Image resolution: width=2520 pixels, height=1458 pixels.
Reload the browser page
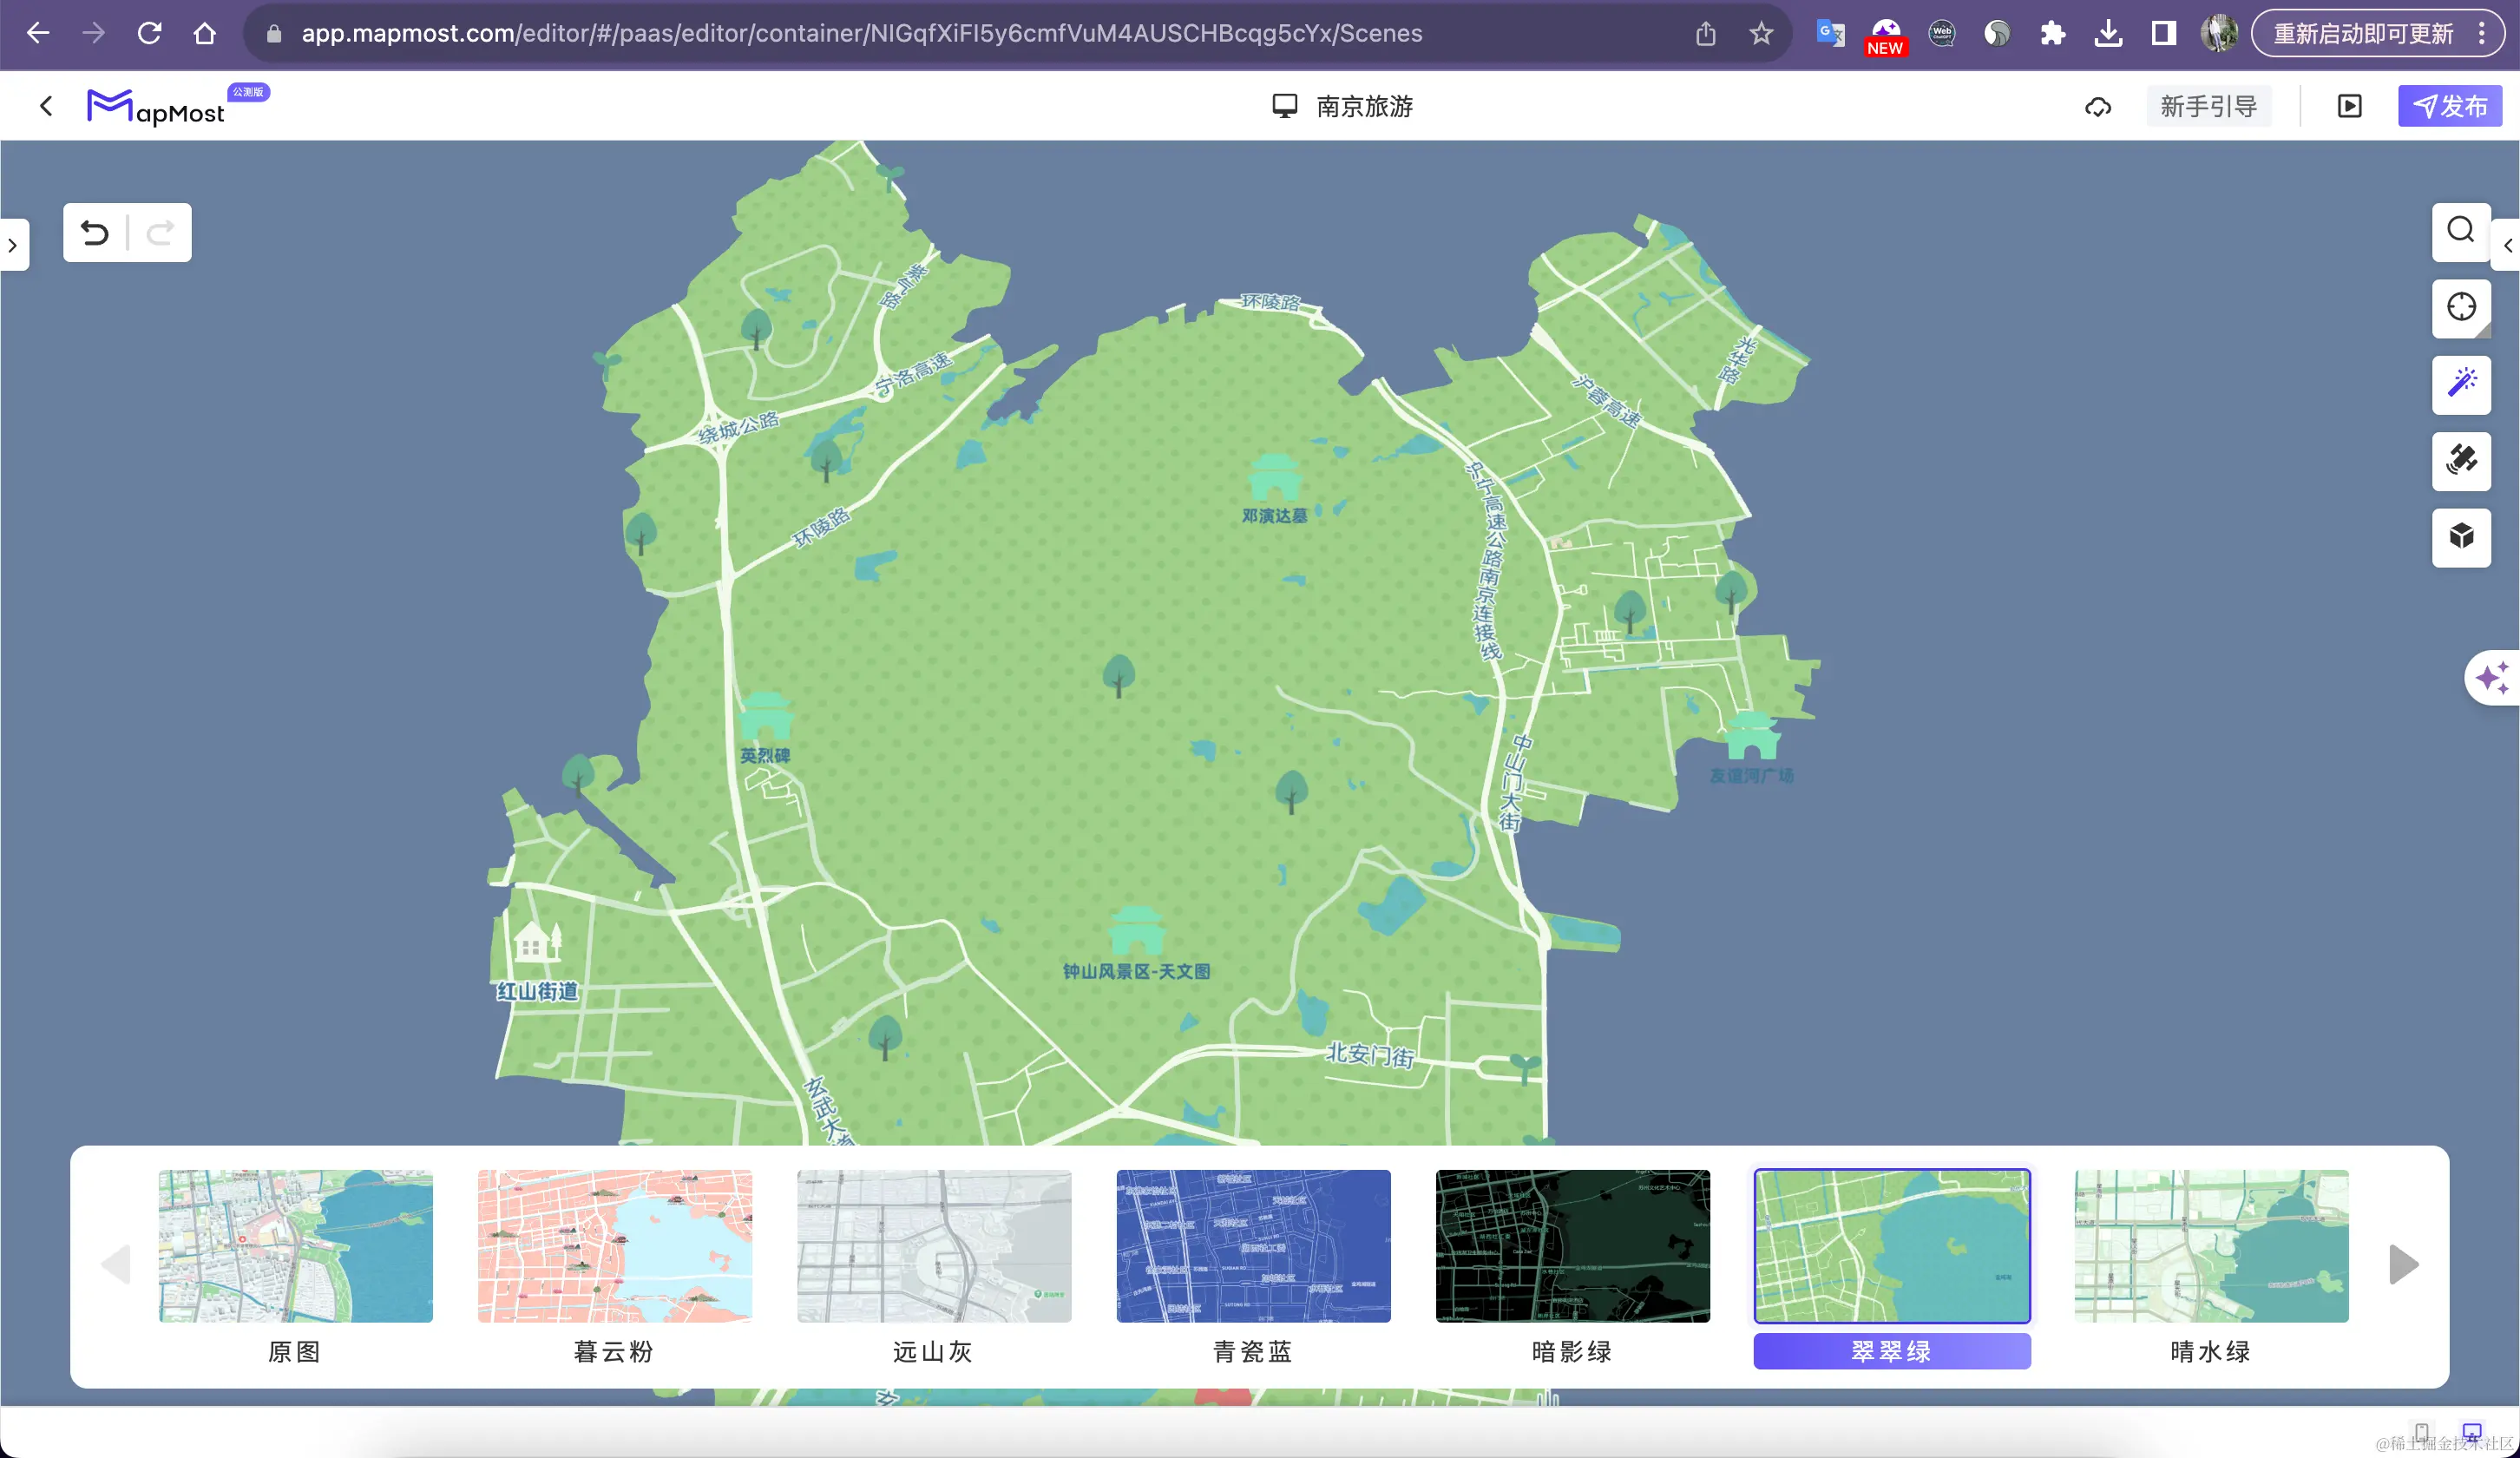pos(149,33)
